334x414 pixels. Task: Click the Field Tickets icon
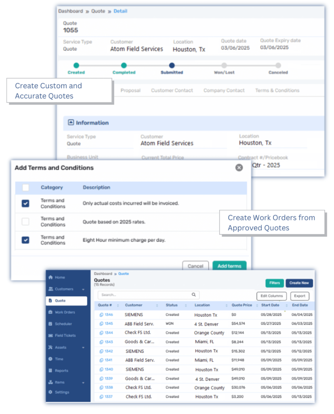tap(50, 336)
